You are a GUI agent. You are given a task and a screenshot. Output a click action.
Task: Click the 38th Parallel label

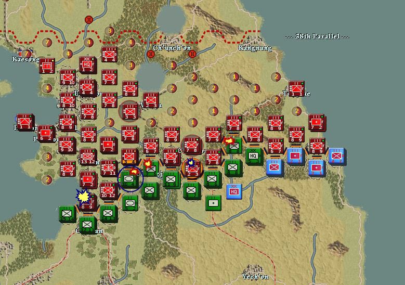click(x=317, y=36)
